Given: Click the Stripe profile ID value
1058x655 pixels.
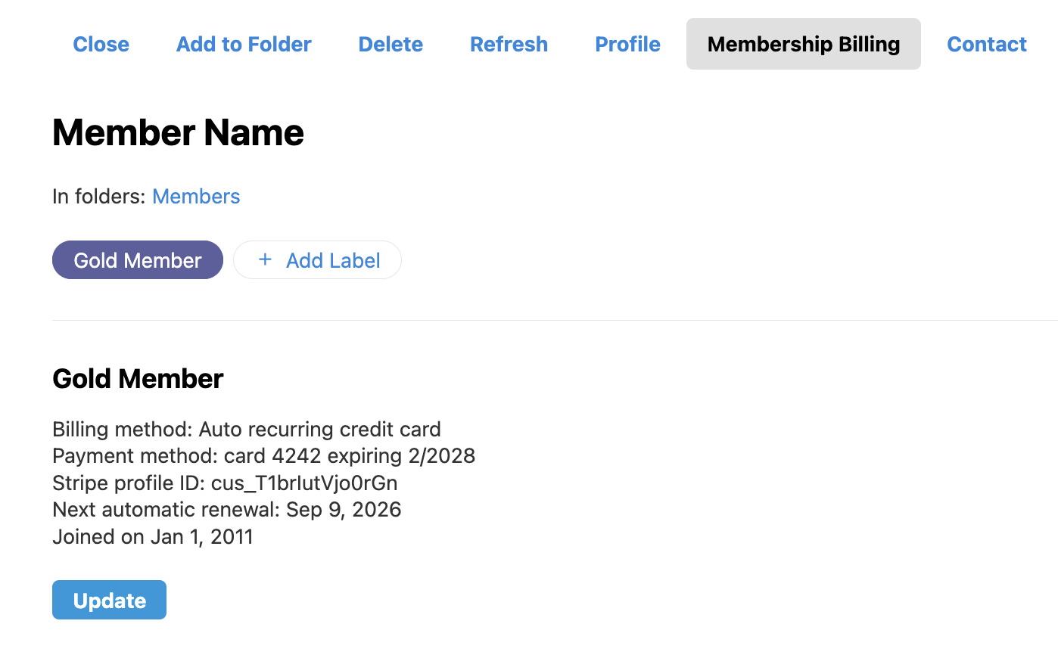Looking at the screenshot, I should [304, 483].
